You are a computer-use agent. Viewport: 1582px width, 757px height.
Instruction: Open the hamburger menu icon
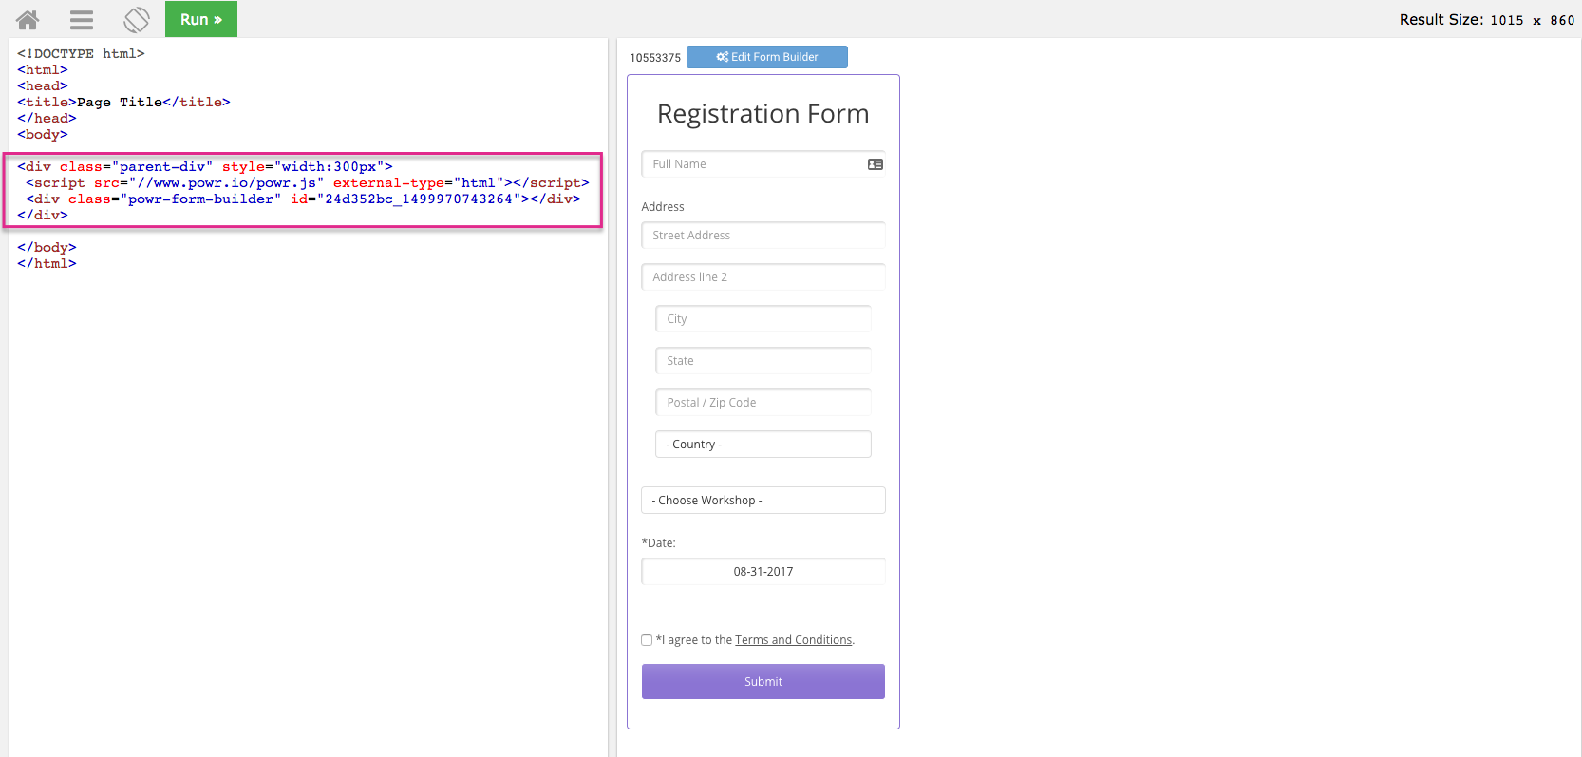coord(82,19)
